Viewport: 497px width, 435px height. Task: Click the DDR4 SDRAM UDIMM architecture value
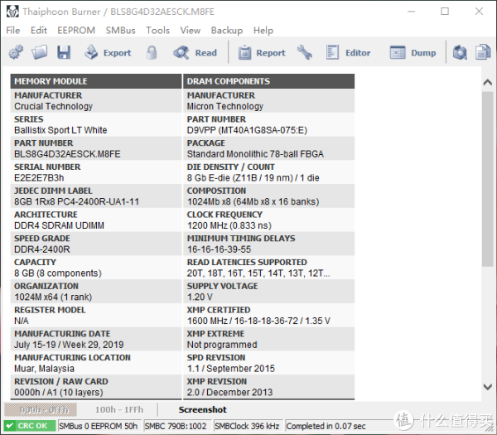59,225
